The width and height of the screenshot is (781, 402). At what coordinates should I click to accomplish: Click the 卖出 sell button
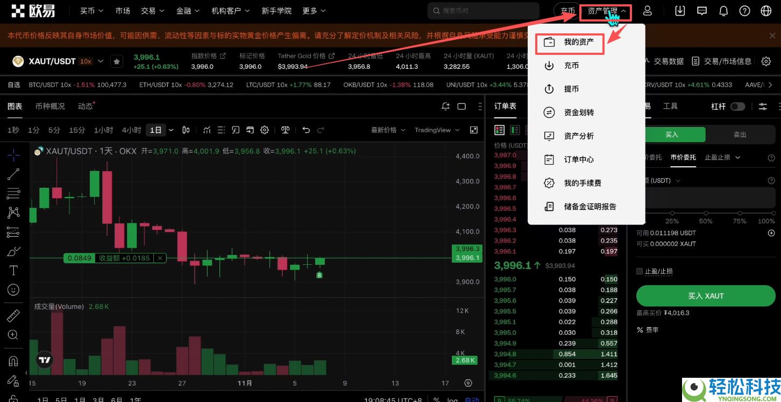tap(739, 135)
